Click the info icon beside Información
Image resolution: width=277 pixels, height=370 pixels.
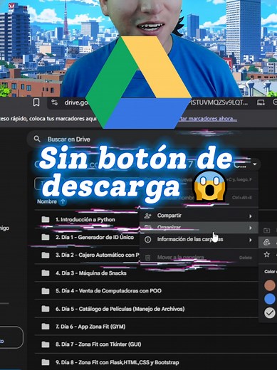(147, 240)
